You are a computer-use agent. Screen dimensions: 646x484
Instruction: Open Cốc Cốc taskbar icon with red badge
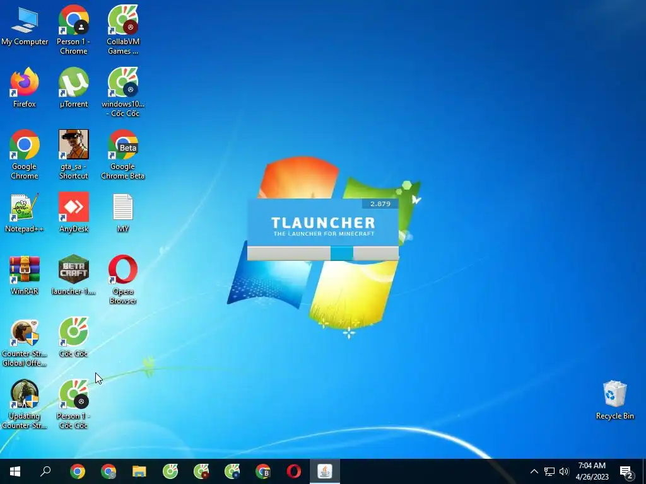(201, 471)
